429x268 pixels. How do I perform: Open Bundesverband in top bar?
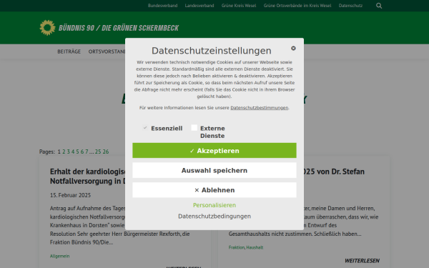(x=162, y=6)
